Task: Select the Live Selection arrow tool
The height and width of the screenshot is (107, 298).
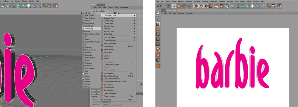Action: tap(169, 6)
